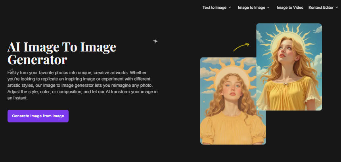Click the AI Image To Image Generator heading
The height and width of the screenshot is (162, 341).
[62, 53]
